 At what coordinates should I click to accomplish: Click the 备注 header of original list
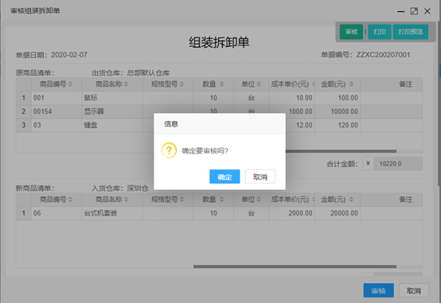(x=405, y=84)
